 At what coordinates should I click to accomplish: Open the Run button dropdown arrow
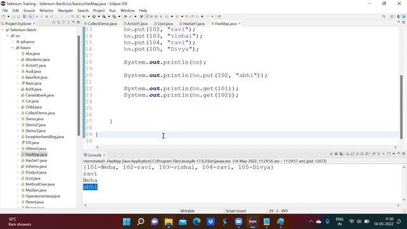coord(99,17)
